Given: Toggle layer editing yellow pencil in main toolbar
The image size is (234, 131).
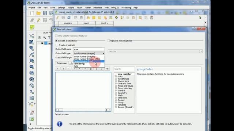Looking at the screenshot, I should coord(38,20).
